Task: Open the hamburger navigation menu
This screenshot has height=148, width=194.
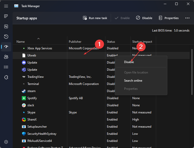Action: [6, 6]
